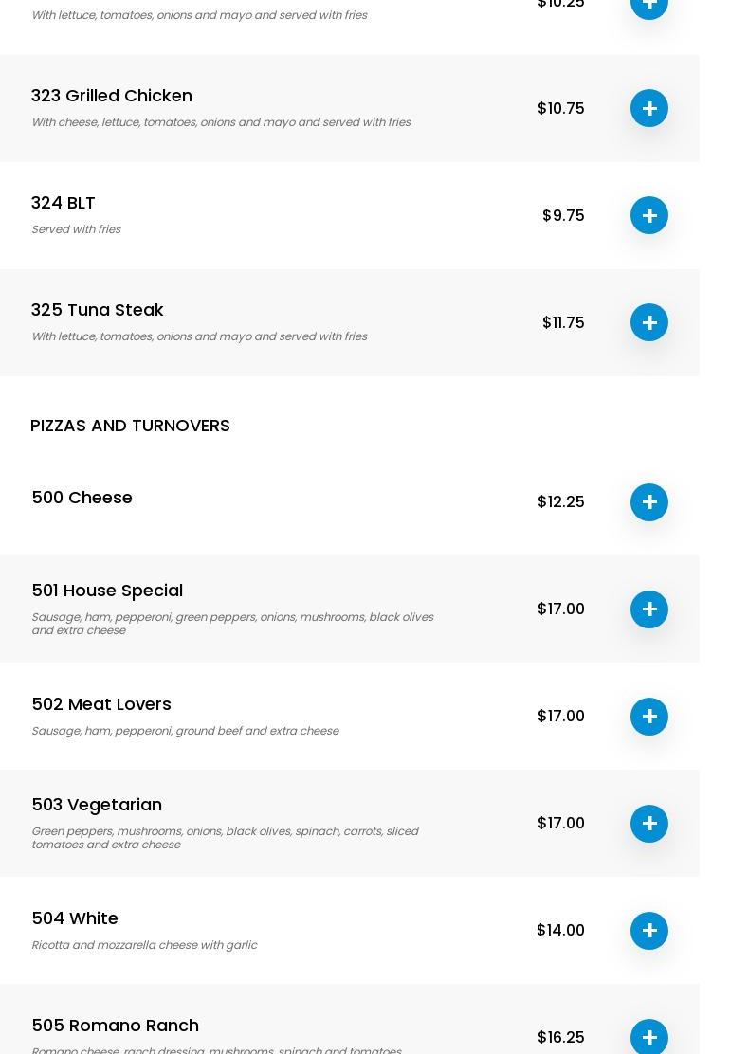Viewport: 730px width, 1054px height.
Task: Add 505 Romano Ranch with plus icon
Action: pos(649,1037)
